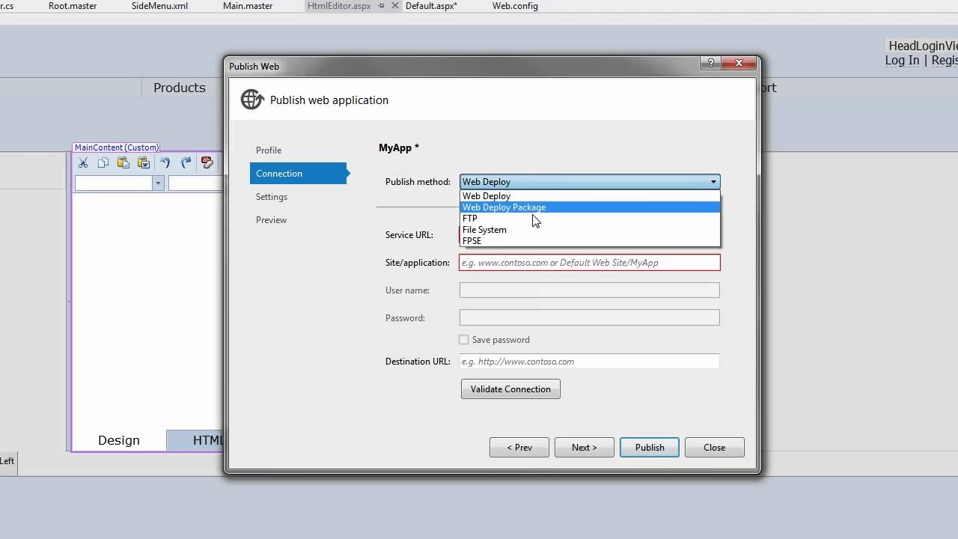The image size is (958, 539).
Task: Click the help question mark button in Publish Web
Action: (710, 64)
